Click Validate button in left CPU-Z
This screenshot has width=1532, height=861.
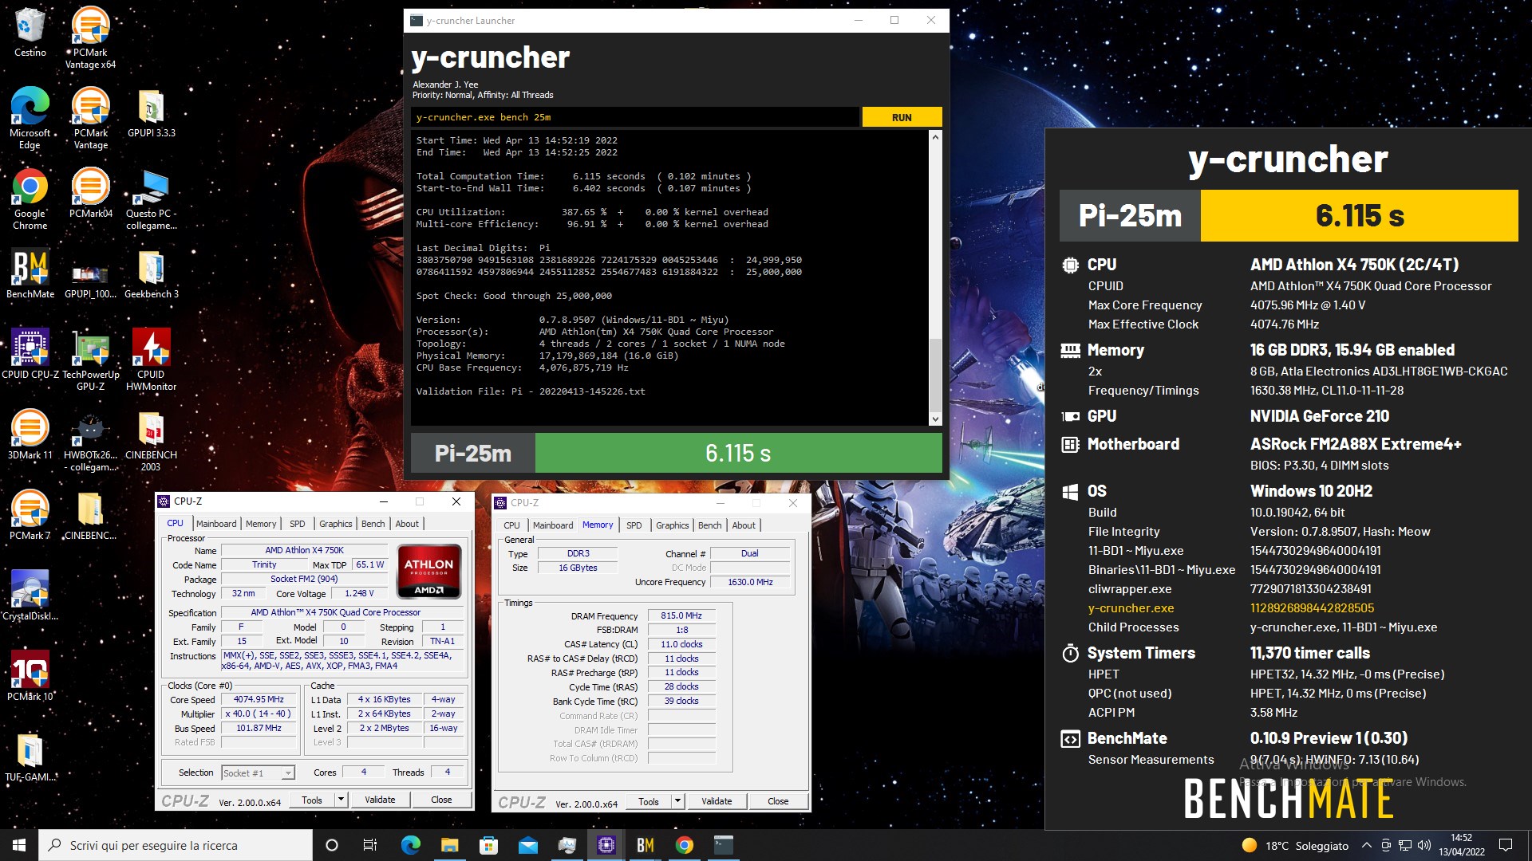click(380, 800)
